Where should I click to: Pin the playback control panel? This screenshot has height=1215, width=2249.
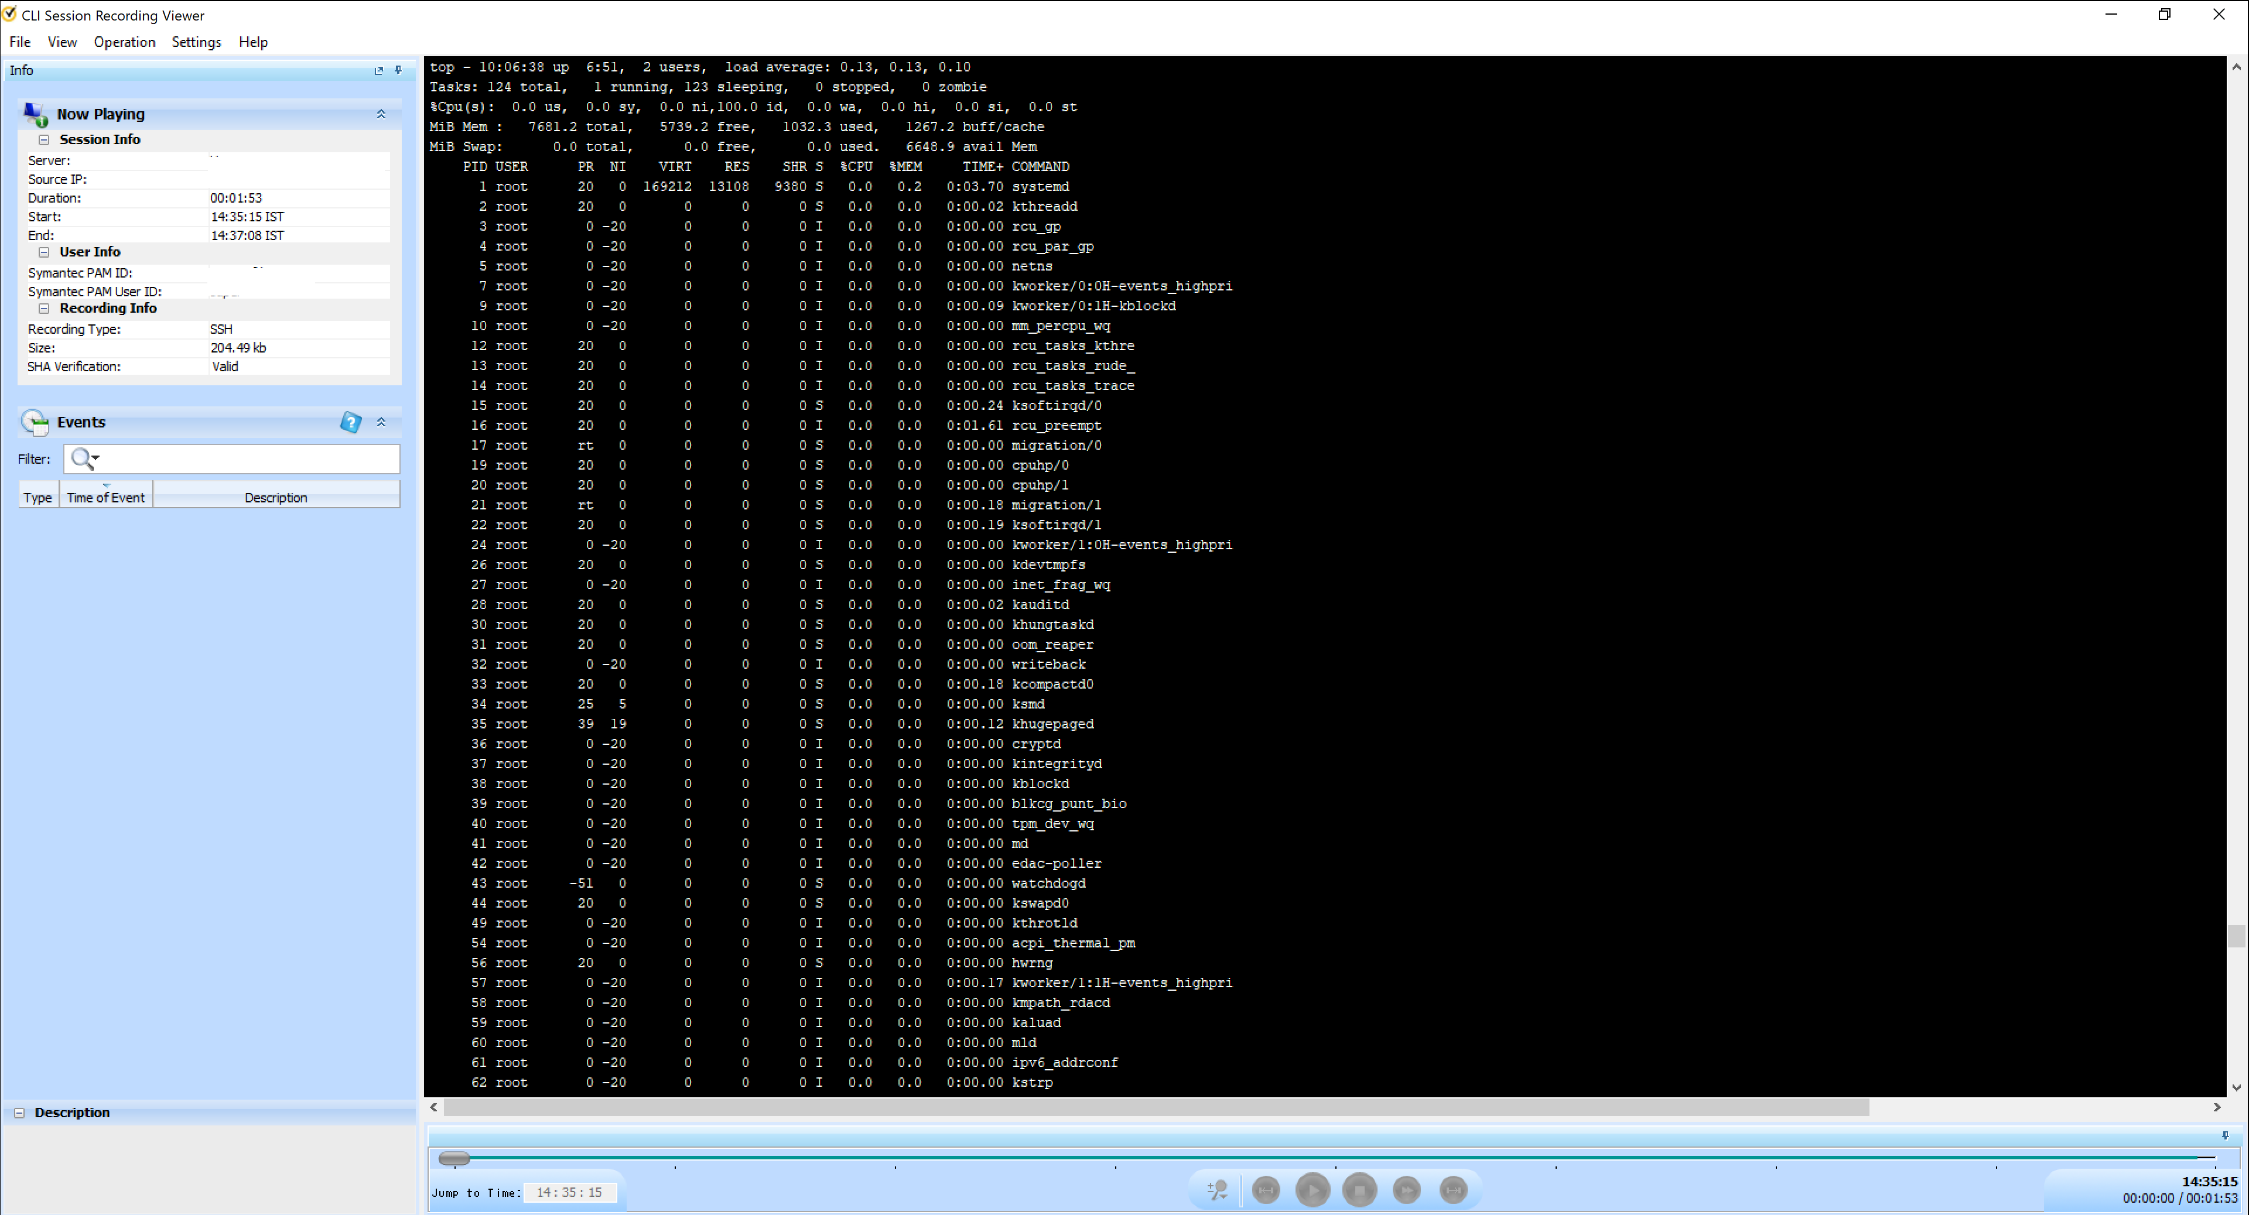(2226, 1135)
